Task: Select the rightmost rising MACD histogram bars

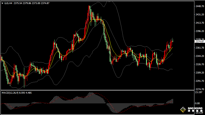Action: click(x=171, y=101)
